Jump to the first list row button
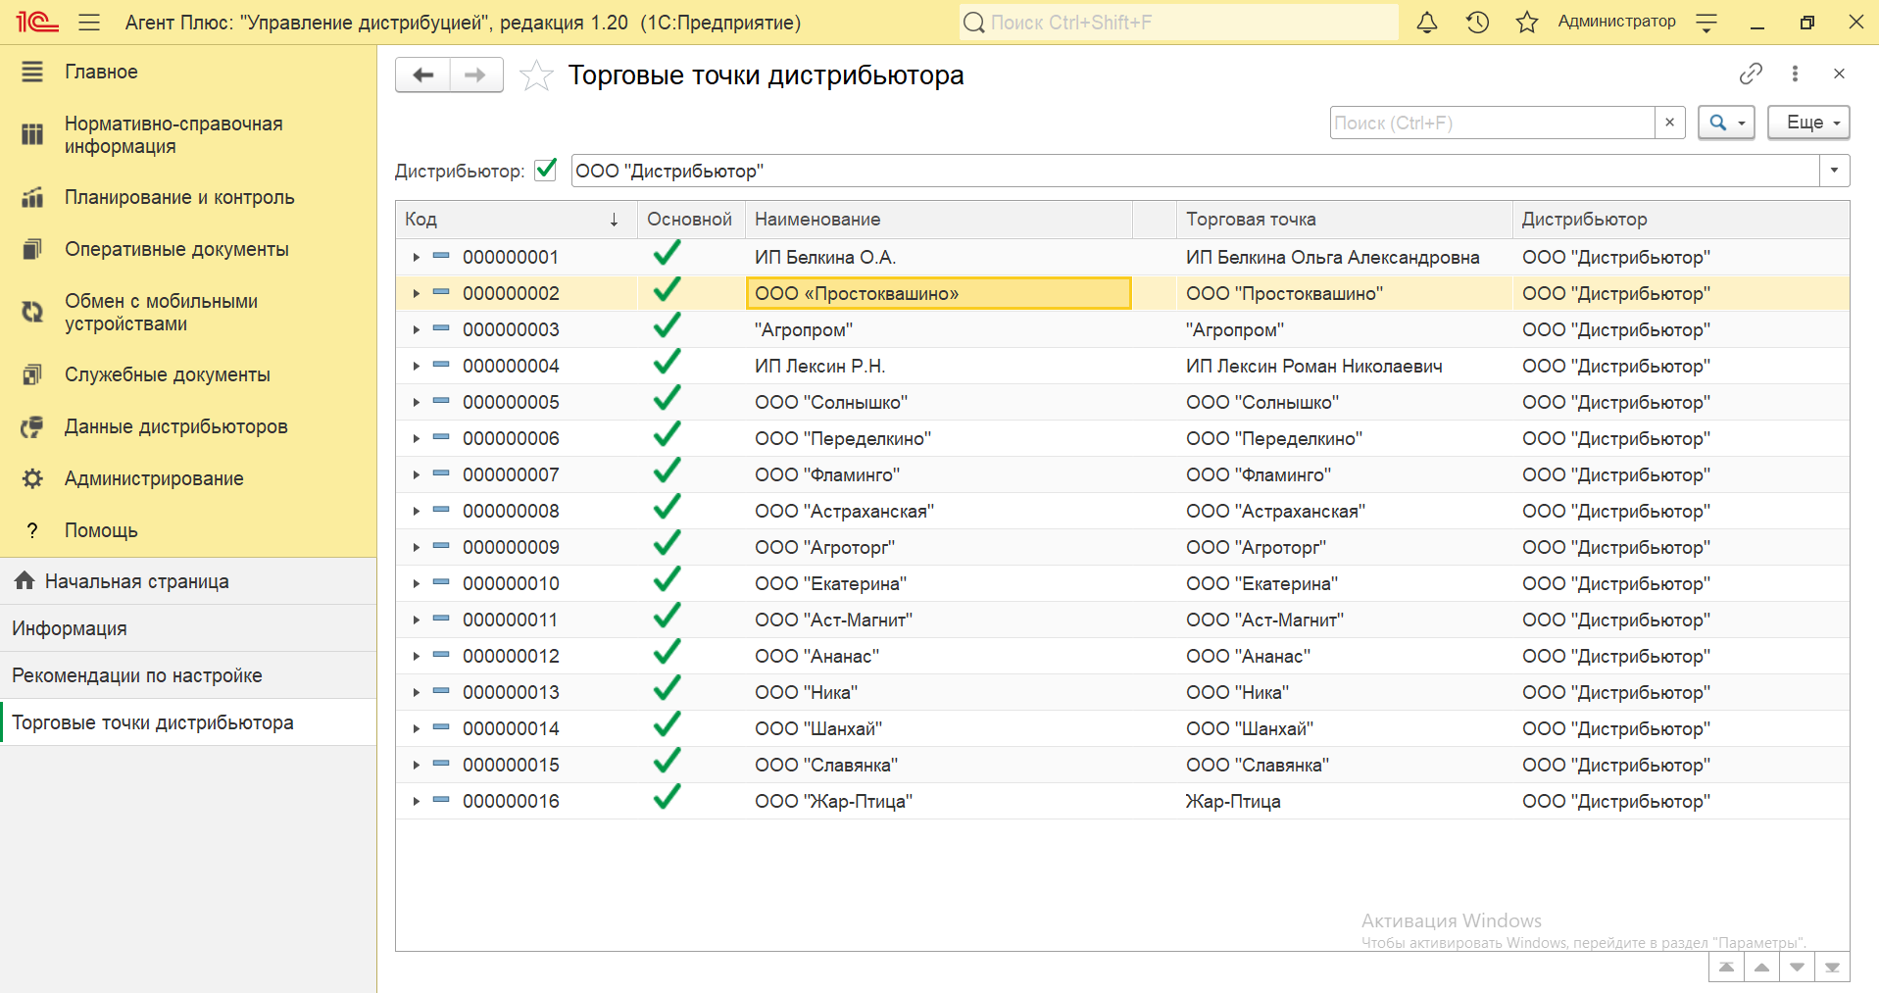Viewport: 1879px width, 993px height. click(1726, 967)
